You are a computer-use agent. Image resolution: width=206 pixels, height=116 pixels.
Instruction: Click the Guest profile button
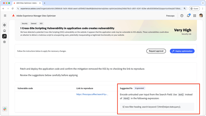tap(194, 9)
